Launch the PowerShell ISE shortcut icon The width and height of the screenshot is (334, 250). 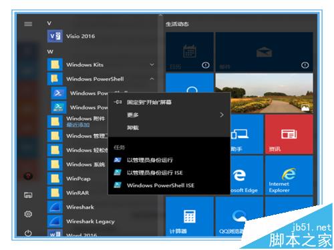point(59,107)
